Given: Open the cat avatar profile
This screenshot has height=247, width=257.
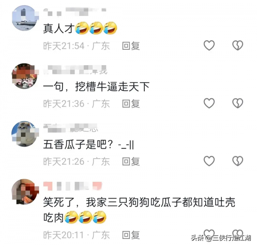Looking at the screenshot, I should (x=24, y=134).
